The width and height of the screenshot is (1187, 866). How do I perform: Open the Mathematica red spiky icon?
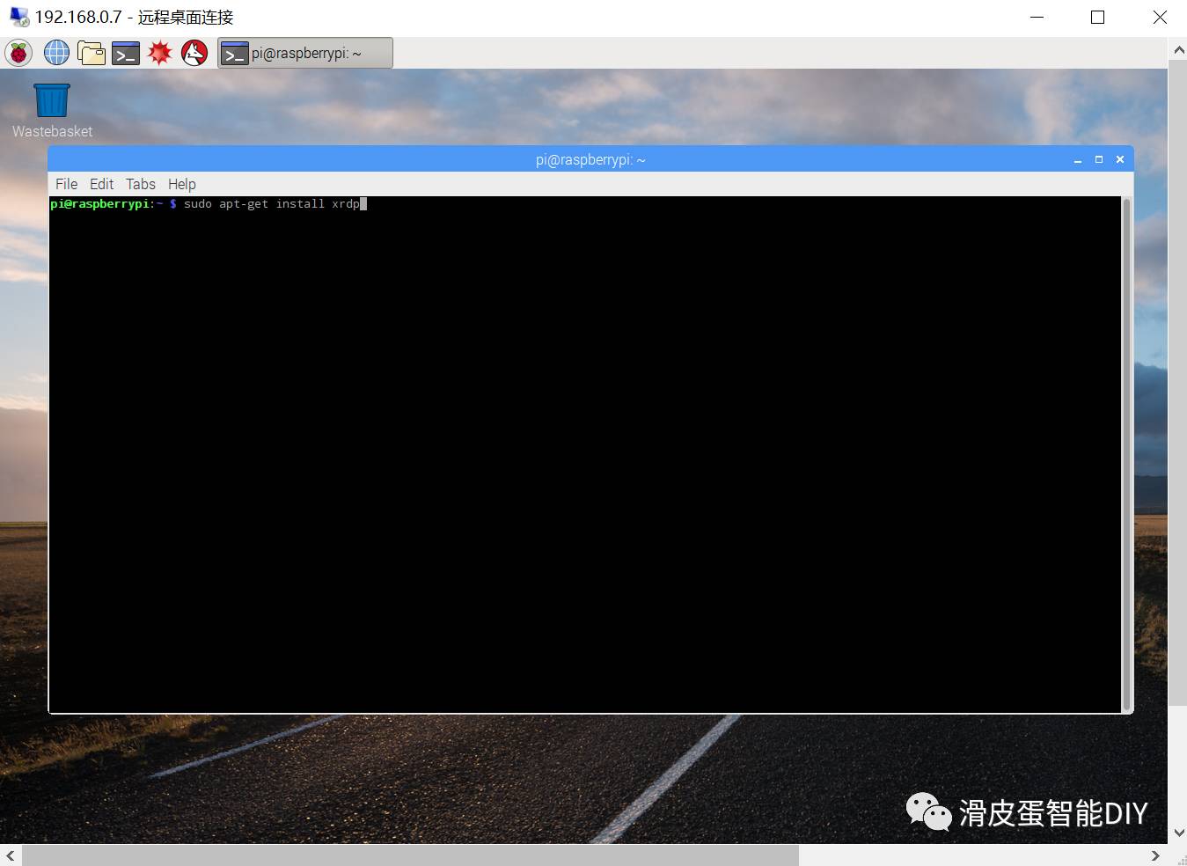(x=159, y=53)
